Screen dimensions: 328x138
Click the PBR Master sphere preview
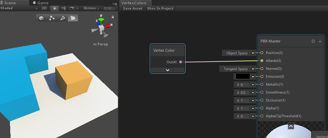290,132
